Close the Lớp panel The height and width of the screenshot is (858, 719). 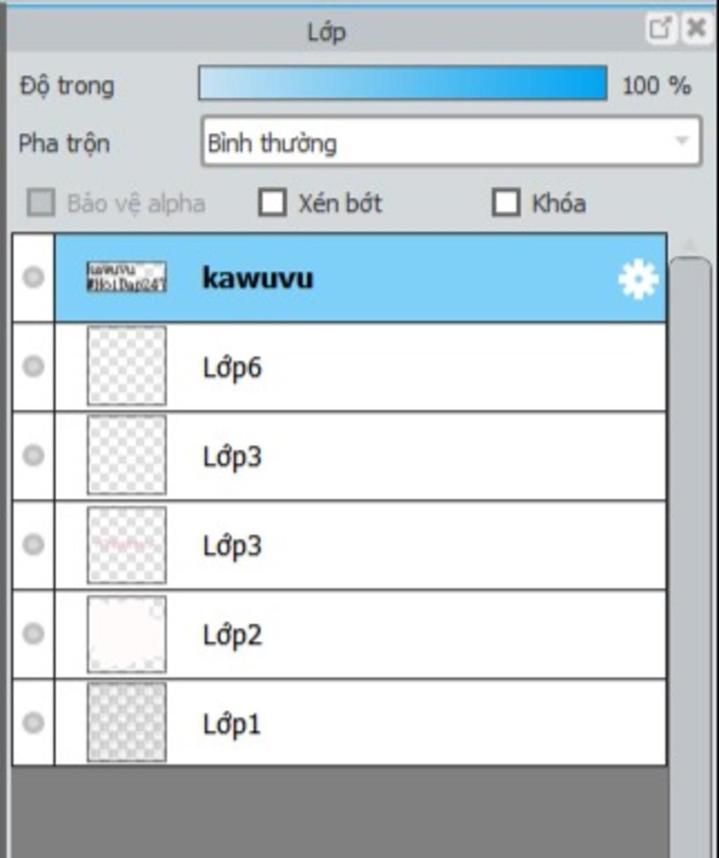point(697,29)
